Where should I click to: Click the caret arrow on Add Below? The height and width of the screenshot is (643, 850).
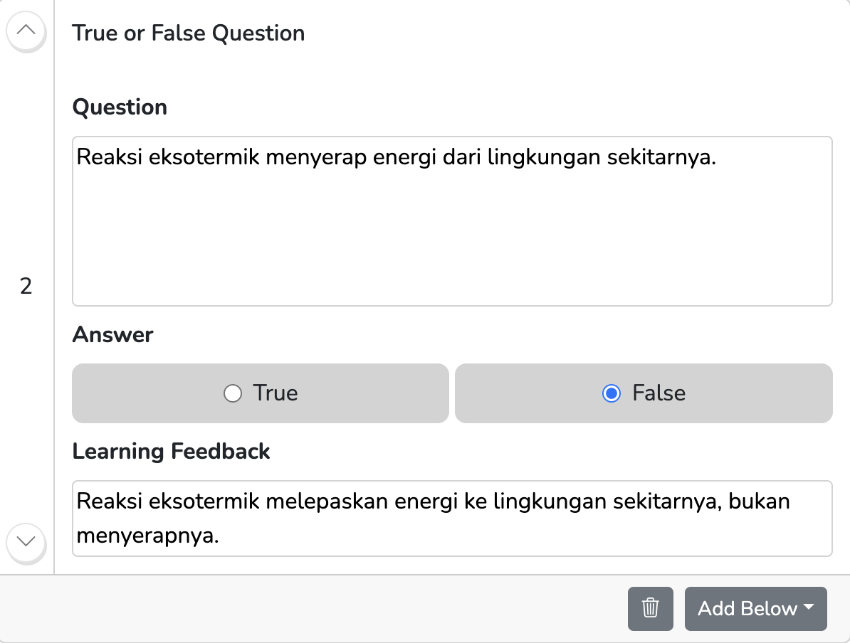[808, 607]
